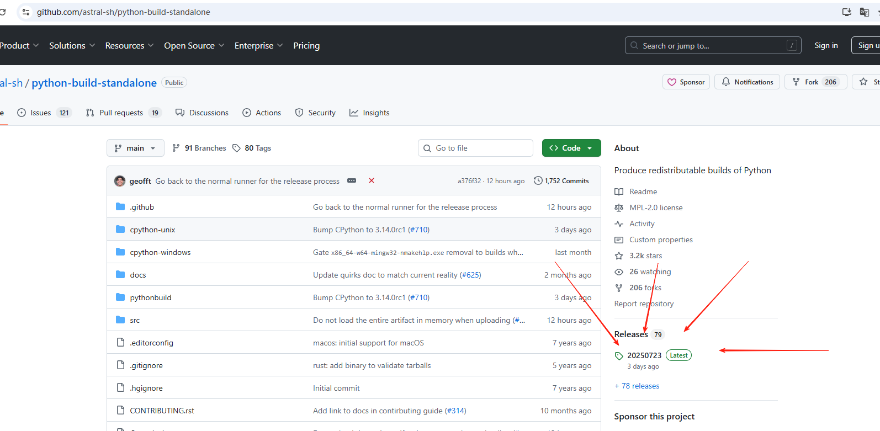Click the translate page icon in address bar
Viewport: 880px width, 431px height.
click(x=865, y=12)
